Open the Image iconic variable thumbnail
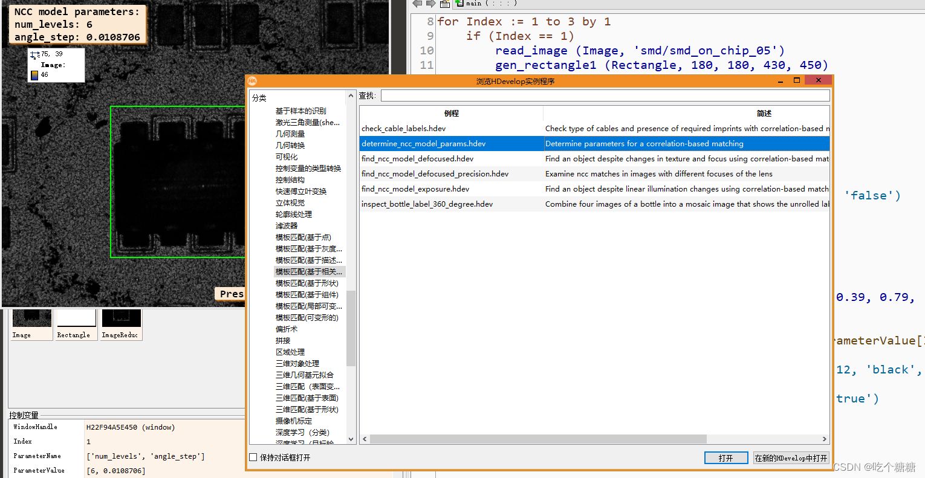This screenshot has height=478, width=925. (32, 325)
